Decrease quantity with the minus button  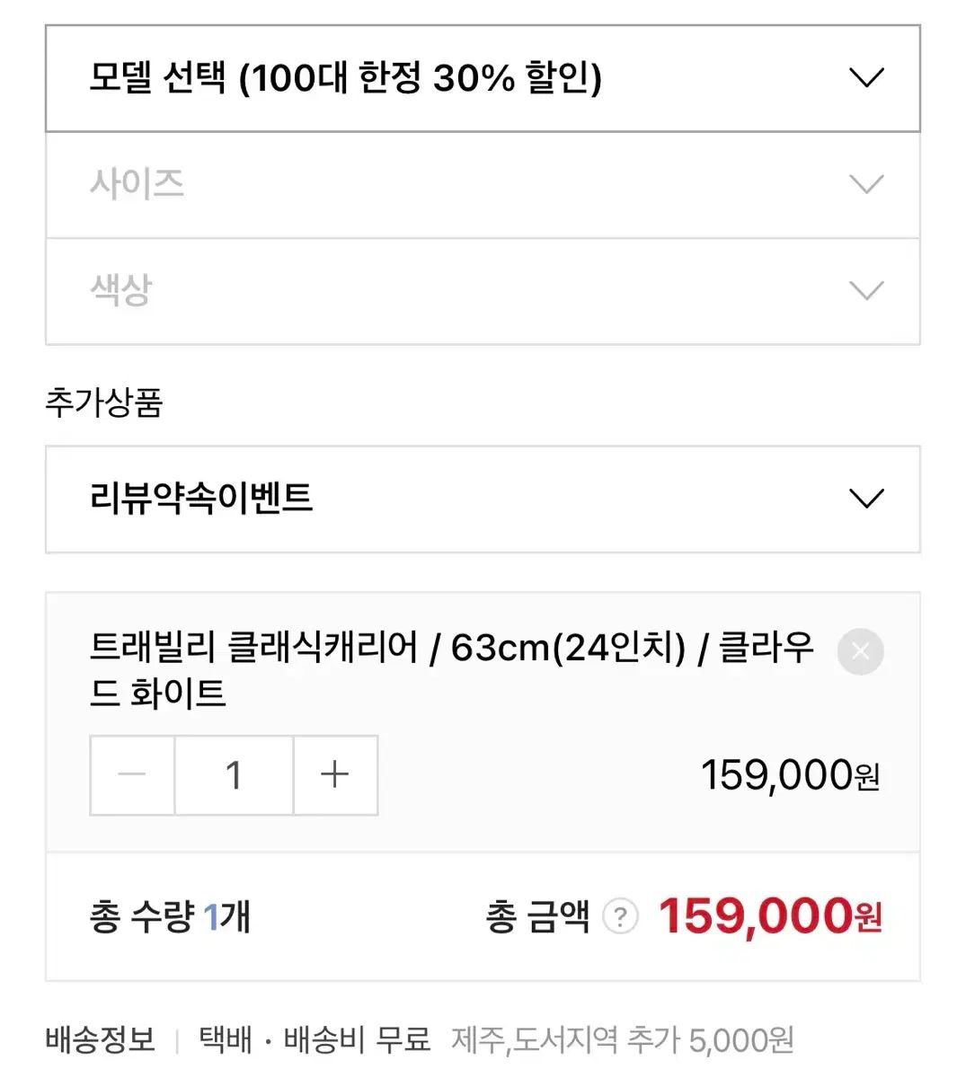pyautogui.click(x=132, y=774)
